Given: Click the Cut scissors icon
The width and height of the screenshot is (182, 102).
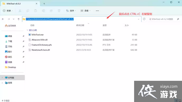Looking at the screenshot, I should 20,11.
